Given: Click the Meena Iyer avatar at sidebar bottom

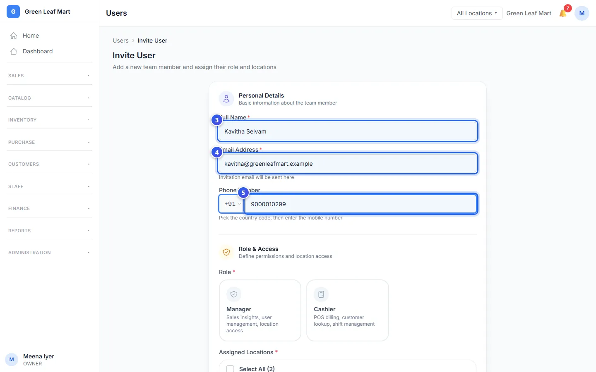Looking at the screenshot, I should tap(12, 360).
